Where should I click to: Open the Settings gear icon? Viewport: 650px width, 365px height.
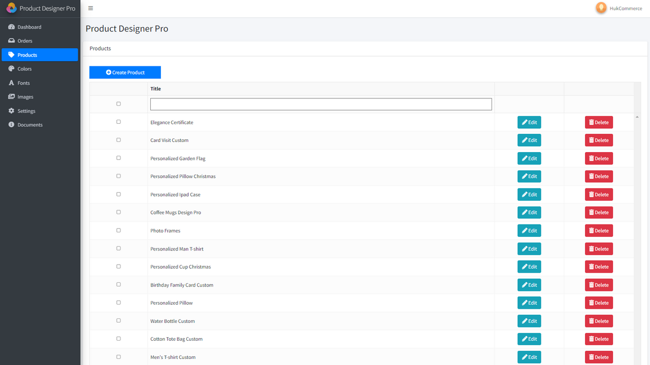click(11, 111)
